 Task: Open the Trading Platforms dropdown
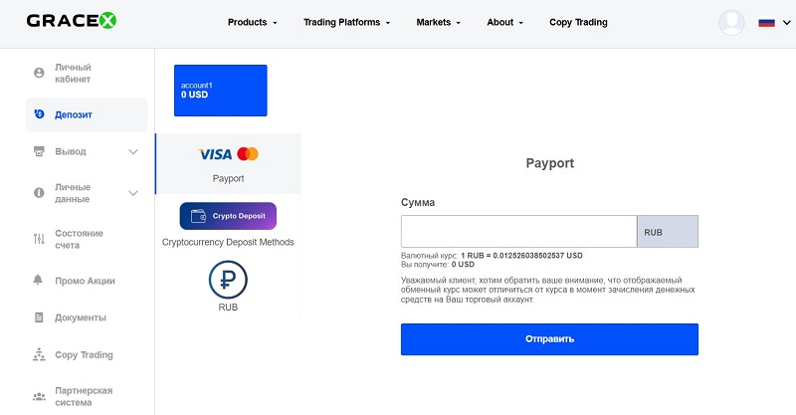[347, 22]
